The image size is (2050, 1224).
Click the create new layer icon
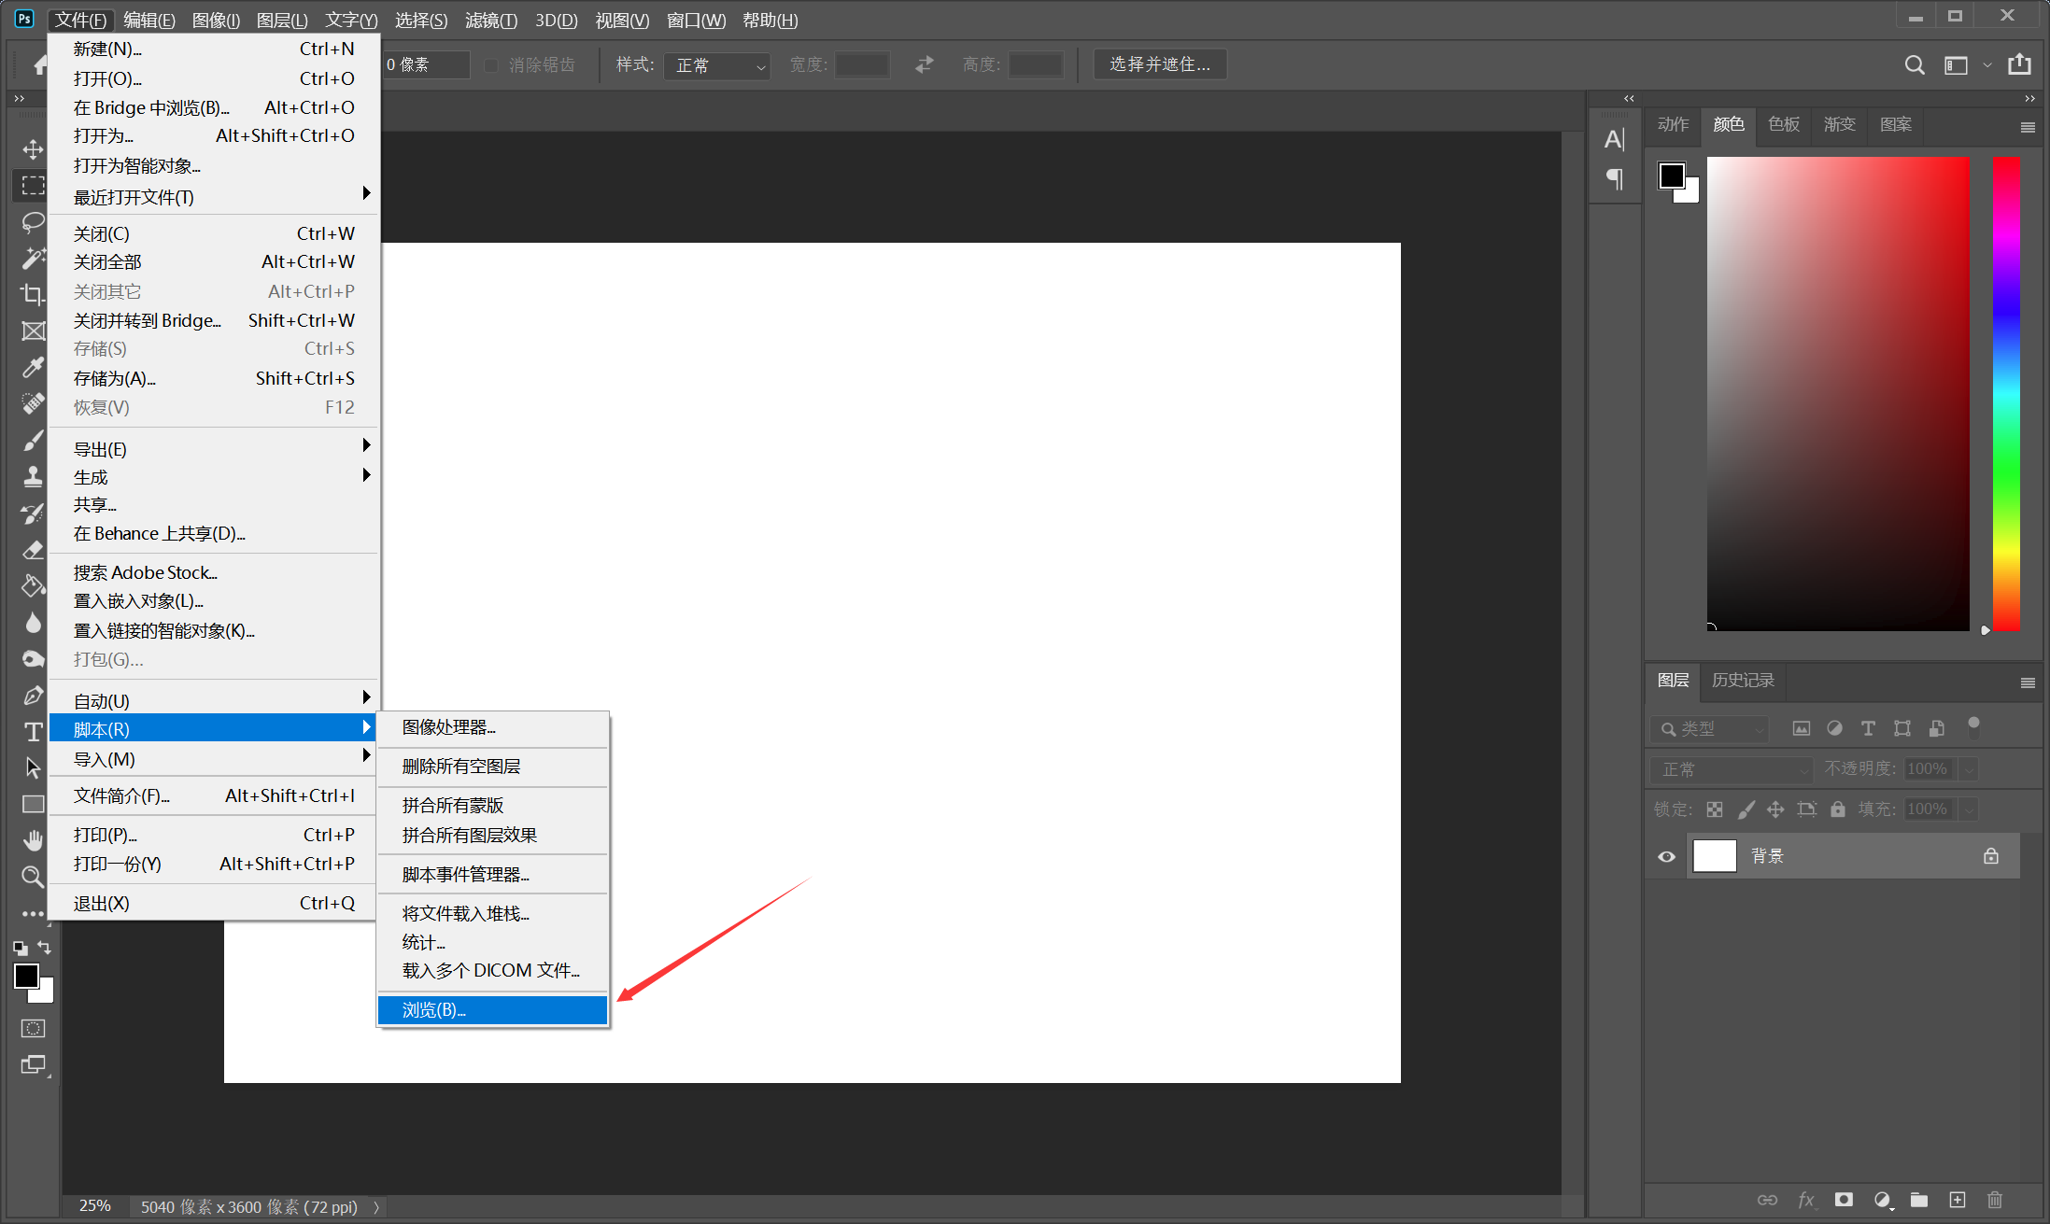click(1958, 1200)
